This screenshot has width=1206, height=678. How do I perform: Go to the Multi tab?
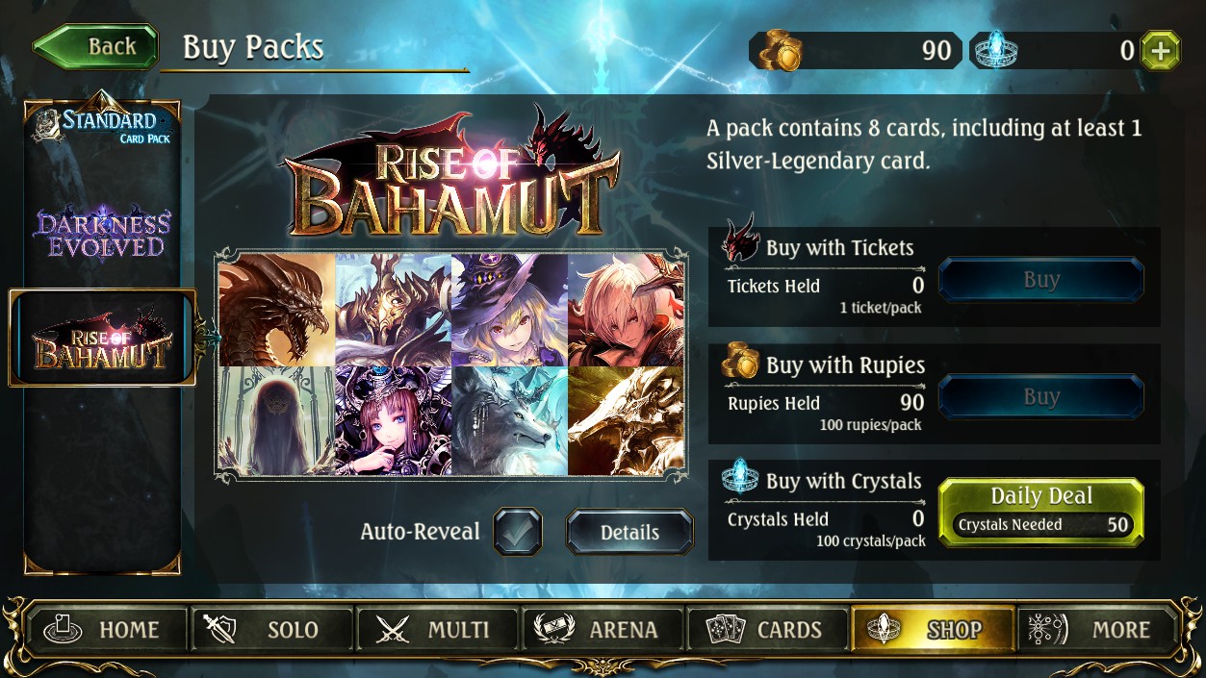[439, 630]
